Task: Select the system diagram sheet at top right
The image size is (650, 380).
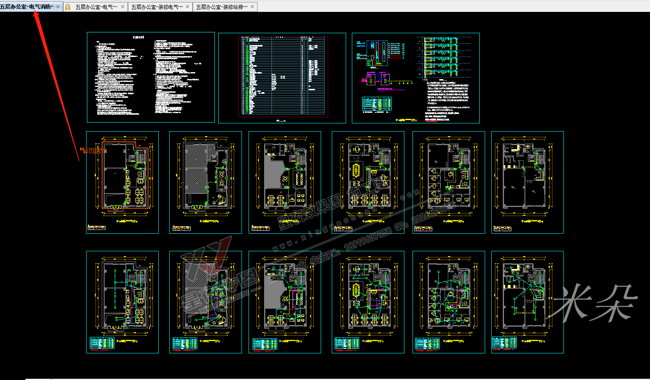Action: click(x=415, y=78)
